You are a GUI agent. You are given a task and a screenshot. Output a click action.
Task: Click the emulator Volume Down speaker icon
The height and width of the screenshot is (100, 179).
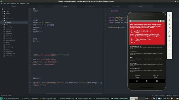169,24
